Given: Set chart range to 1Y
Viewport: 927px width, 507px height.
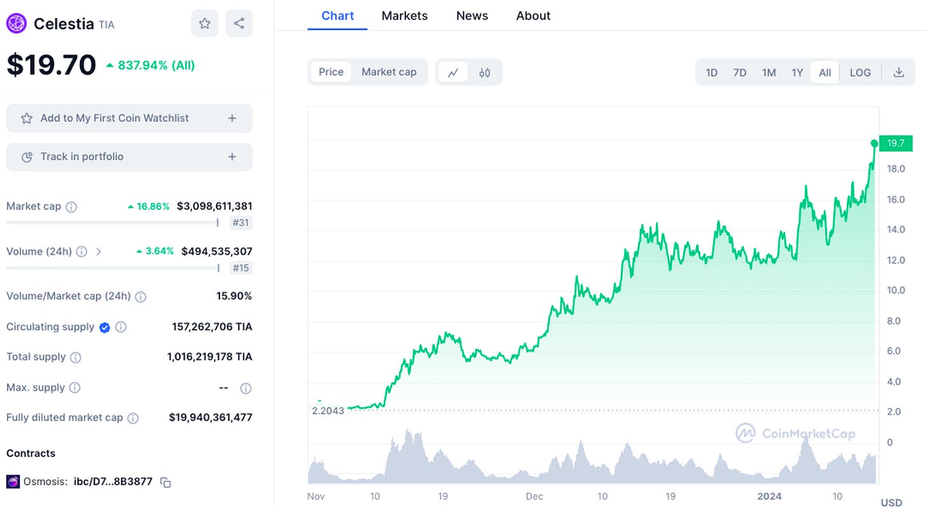Looking at the screenshot, I should coord(797,73).
